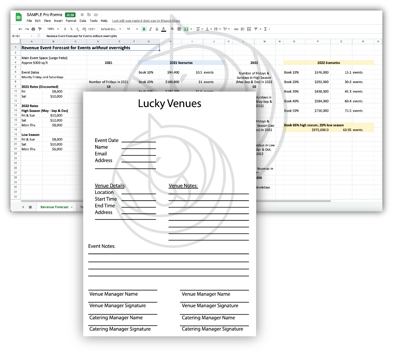
Task: Select row header 14
Action: (15, 111)
